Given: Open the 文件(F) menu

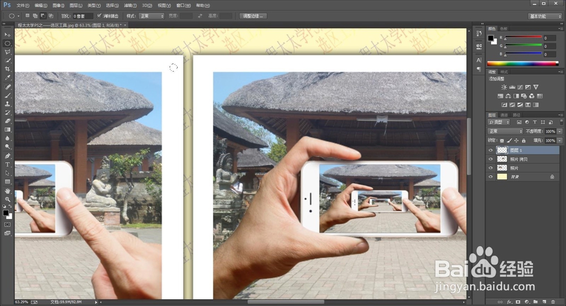Looking at the screenshot, I should coord(23,6).
